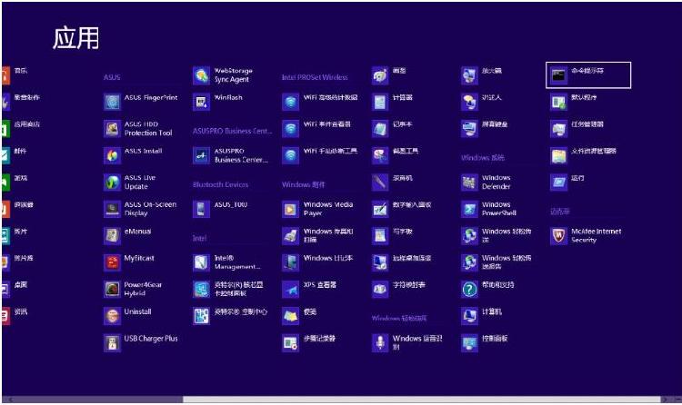Launch Windows Media Player
The image size is (682, 405).
317,209
